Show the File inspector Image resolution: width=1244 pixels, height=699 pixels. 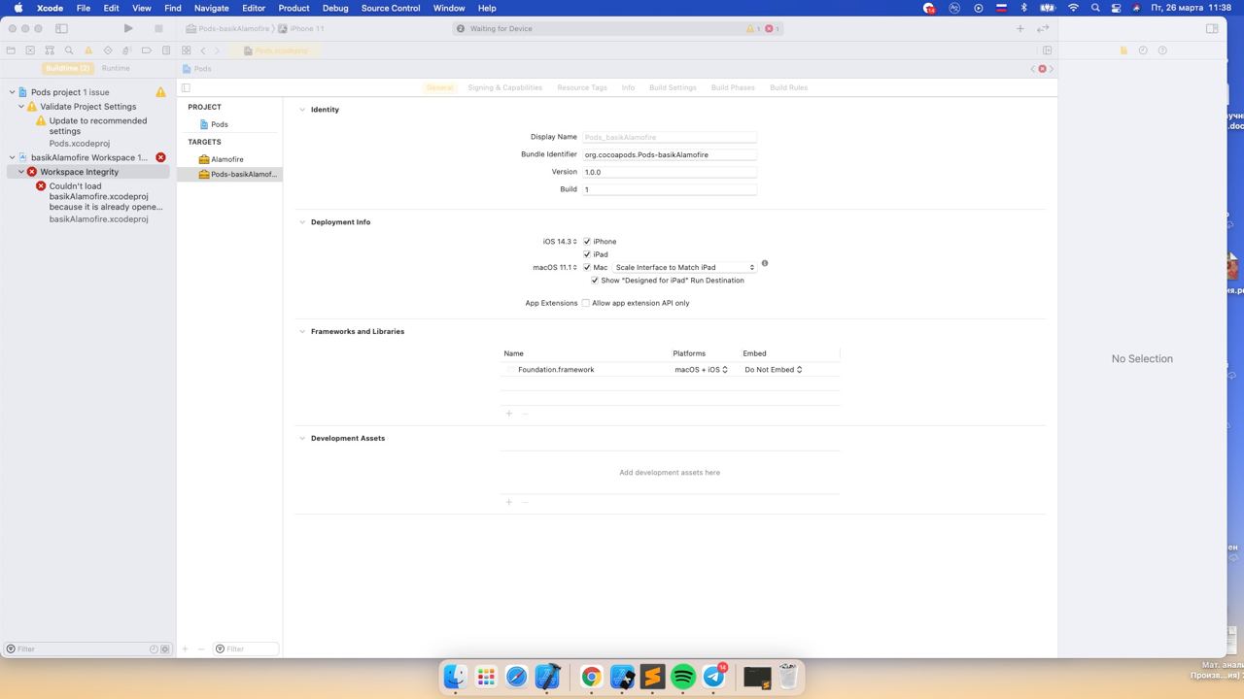(1123, 50)
